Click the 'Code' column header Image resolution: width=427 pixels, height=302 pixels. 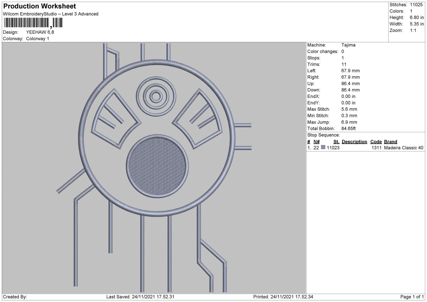tap(376, 142)
